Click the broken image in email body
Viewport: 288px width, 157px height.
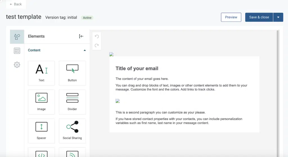pyautogui.click(x=118, y=101)
